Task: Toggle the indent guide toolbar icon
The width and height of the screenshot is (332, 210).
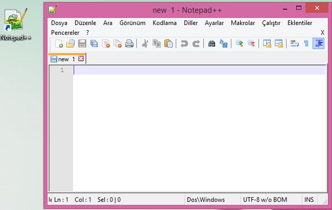Action: pos(319,44)
